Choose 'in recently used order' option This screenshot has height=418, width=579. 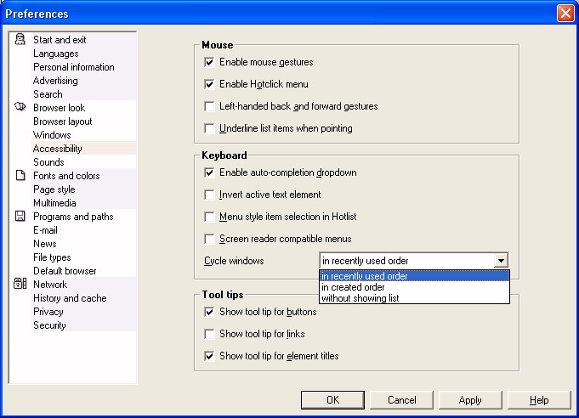coord(414,276)
